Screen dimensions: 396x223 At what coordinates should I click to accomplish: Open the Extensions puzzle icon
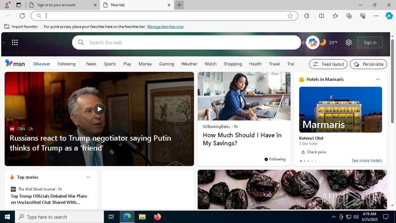307,16
